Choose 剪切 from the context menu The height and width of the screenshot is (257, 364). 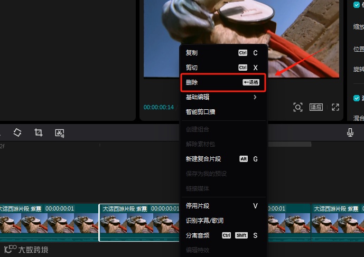[x=223, y=68]
